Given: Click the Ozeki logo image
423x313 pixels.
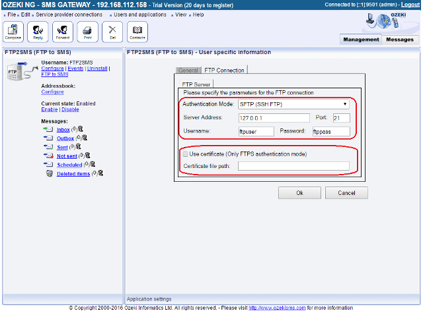Looking at the screenshot, I should (x=386, y=21).
